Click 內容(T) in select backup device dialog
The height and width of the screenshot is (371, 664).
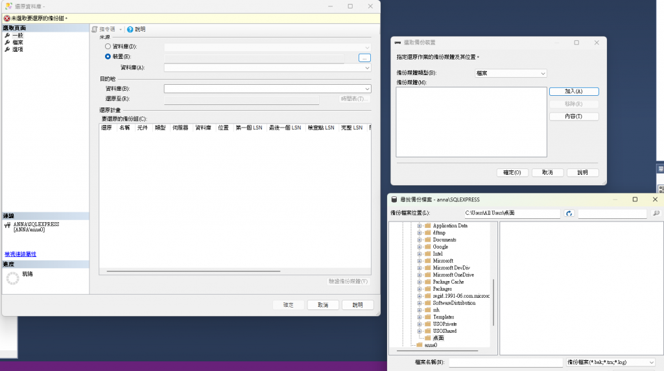tap(574, 117)
